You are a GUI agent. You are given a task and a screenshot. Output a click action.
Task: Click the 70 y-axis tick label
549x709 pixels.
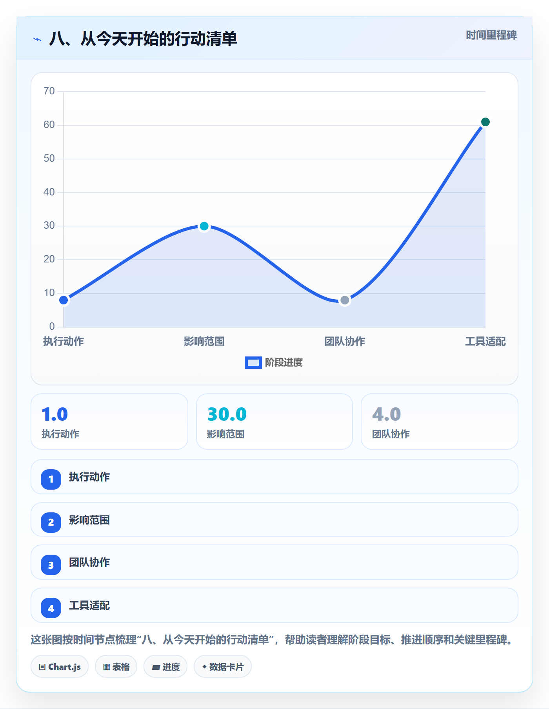[49, 91]
